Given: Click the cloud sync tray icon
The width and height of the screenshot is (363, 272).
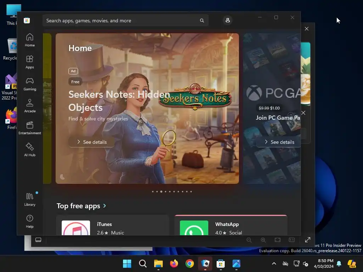Looking at the screenshot, I should [285, 263].
